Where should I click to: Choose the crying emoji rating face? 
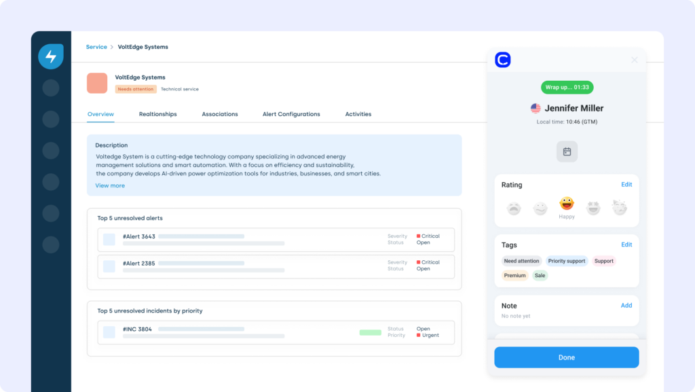click(514, 208)
